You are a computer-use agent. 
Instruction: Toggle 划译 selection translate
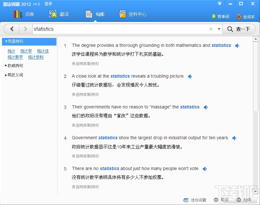click(244, 200)
